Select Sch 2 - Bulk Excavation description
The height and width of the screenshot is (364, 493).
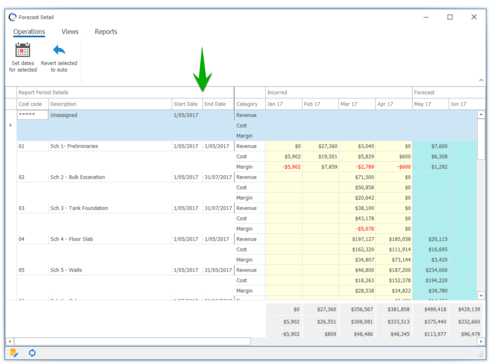(110, 177)
